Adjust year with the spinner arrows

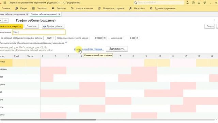coord(54,38)
